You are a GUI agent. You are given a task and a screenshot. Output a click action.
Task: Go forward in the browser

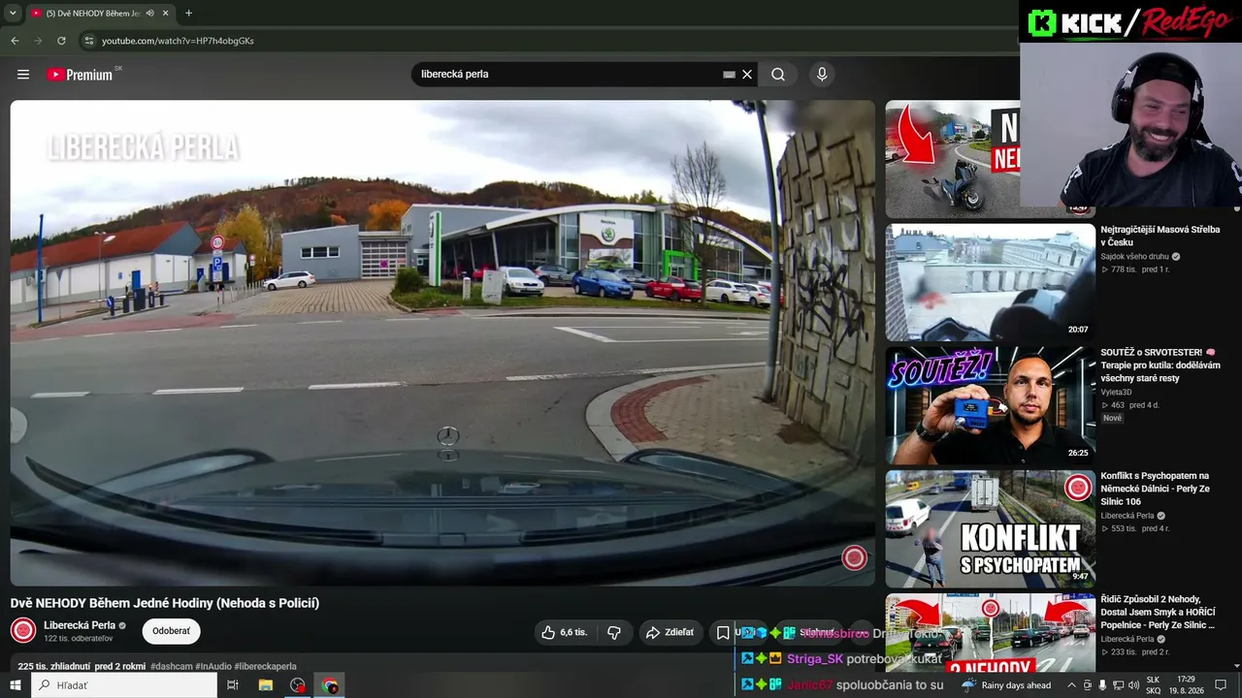coord(38,41)
